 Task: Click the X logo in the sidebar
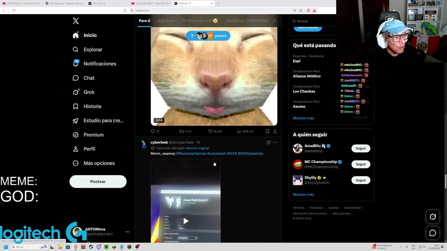[x=76, y=21]
